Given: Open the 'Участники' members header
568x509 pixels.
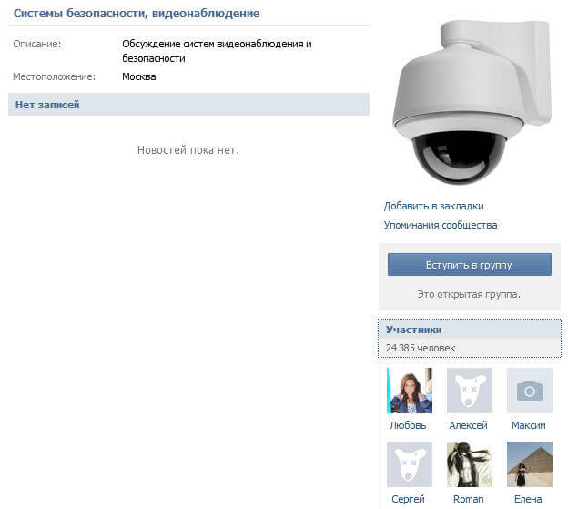Looking at the screenshot, I should click(x=470, y=330).
